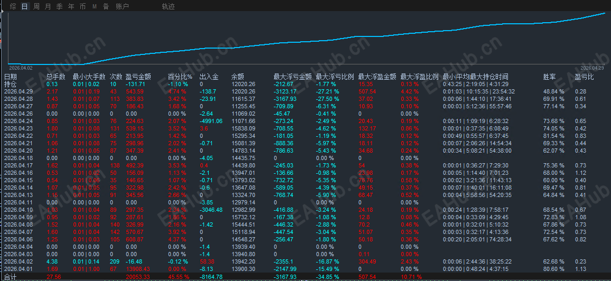The image size is (611, 281).
Task: Click the withdrawal value -4991.06
Action: pos(211,121)
